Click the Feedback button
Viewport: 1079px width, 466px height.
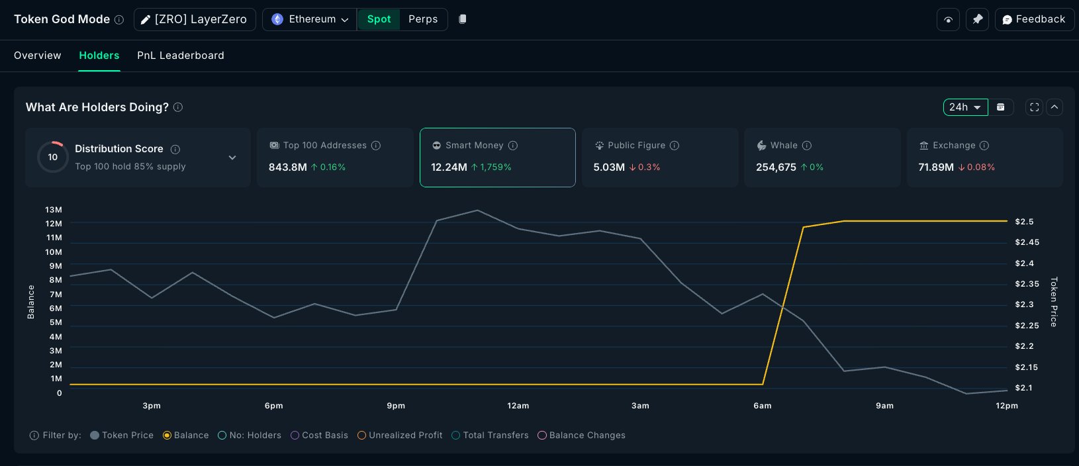1034,20
